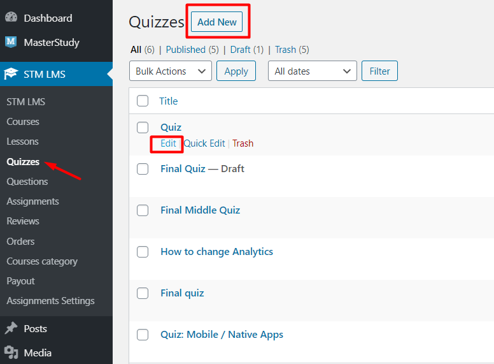Expand the All dates dropdown

[312, 71]
